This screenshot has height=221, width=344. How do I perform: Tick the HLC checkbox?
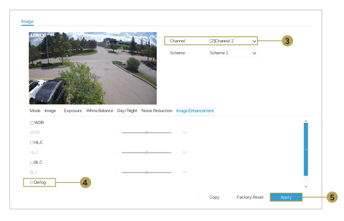pyautogui.click(x=32, y=143)
